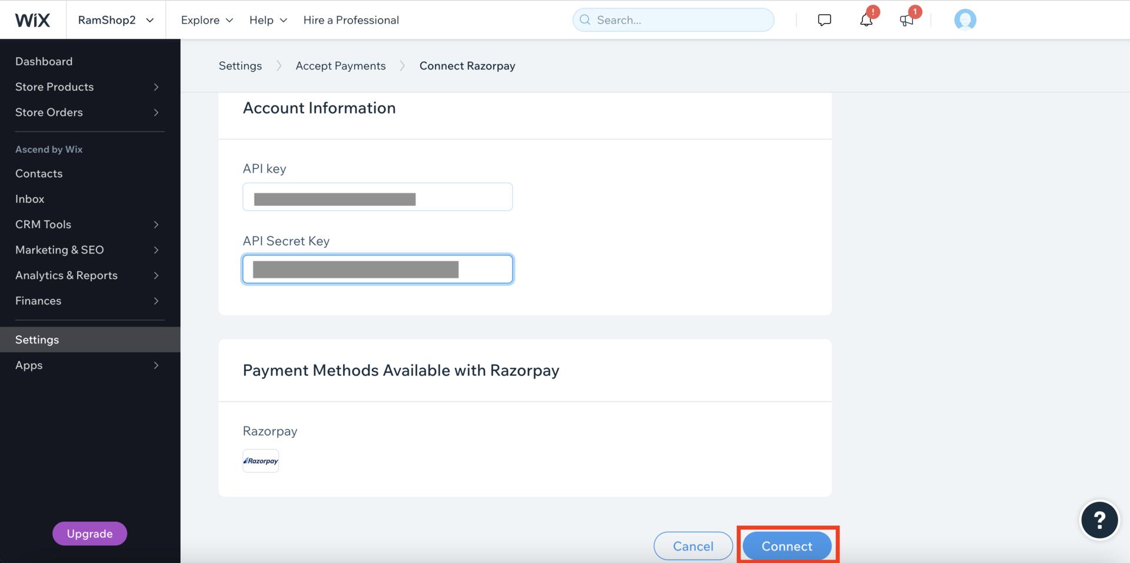Click Payment Methods Available with Razorpay heading

(401, 371)
